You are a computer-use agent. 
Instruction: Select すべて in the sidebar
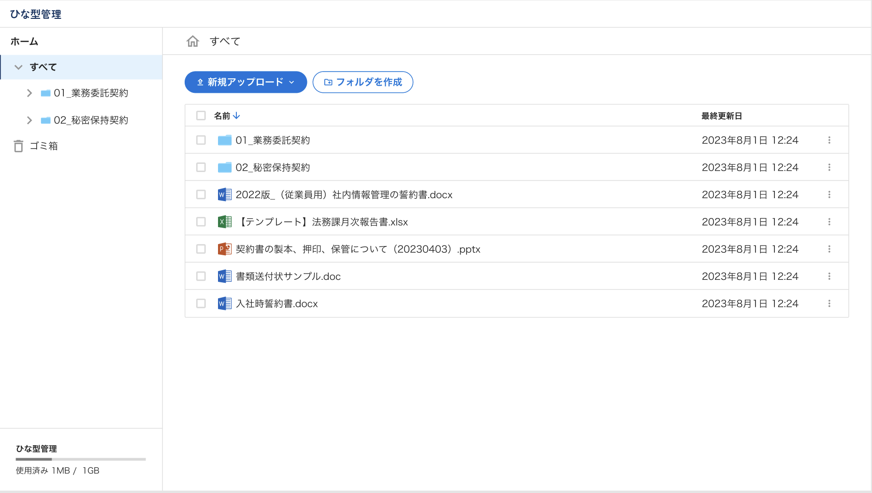[x=81, y=67]
